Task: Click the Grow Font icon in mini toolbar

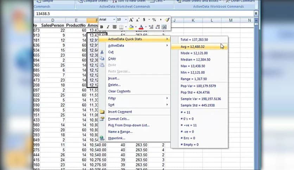Action: (131, 20)
